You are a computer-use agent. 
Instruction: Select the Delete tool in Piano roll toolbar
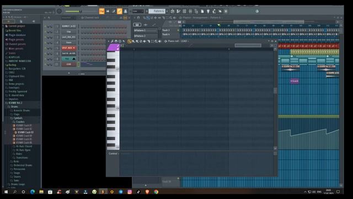pos(141,41)
